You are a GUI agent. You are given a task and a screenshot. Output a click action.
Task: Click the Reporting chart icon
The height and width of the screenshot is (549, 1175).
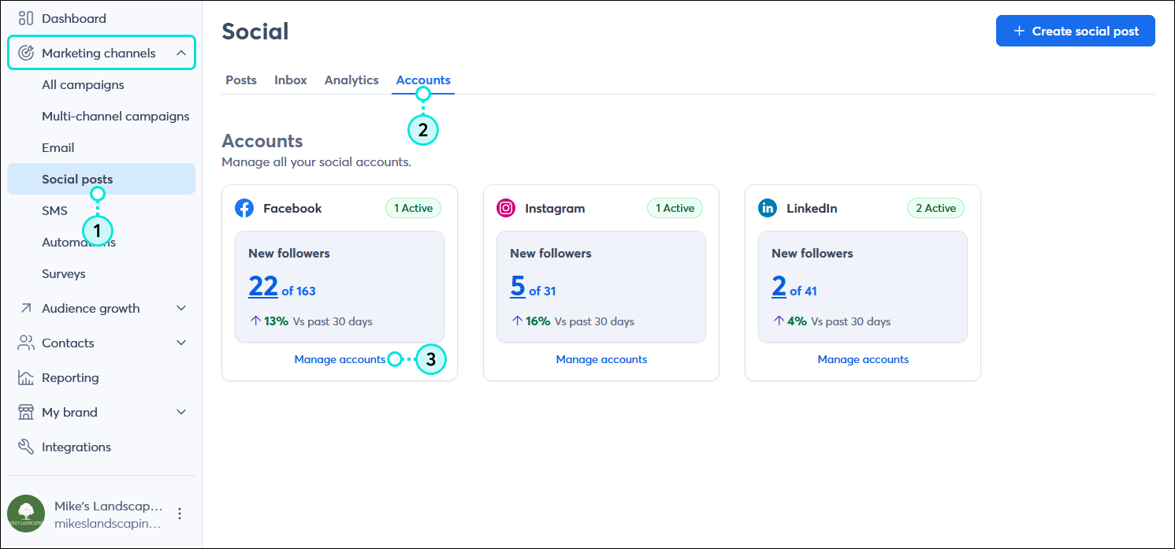[x=26, y=377]
